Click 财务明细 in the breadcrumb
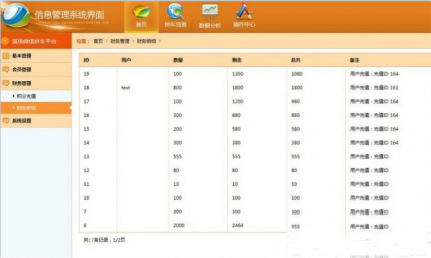Image resolution: width=431 pixels, height=258 pixels. (147, 41)
